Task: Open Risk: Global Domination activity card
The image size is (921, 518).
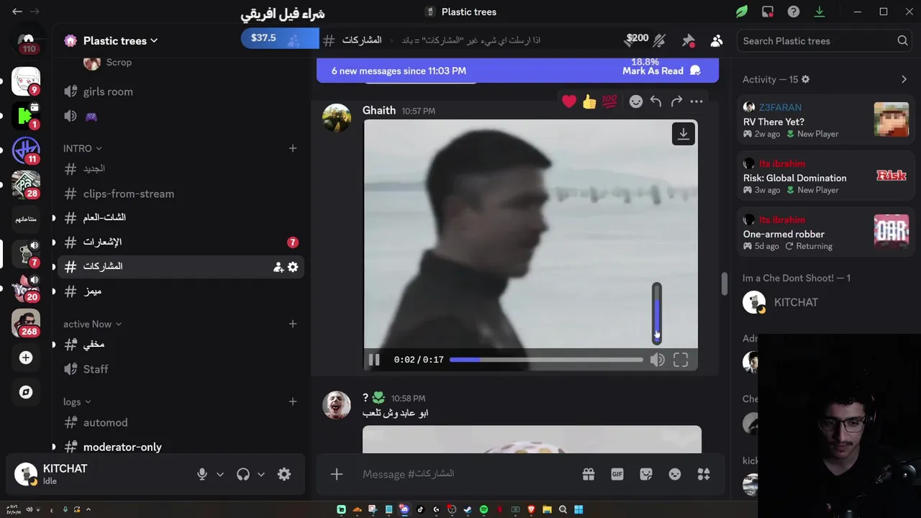Action: pyautogui.click(x=826, y=176)
